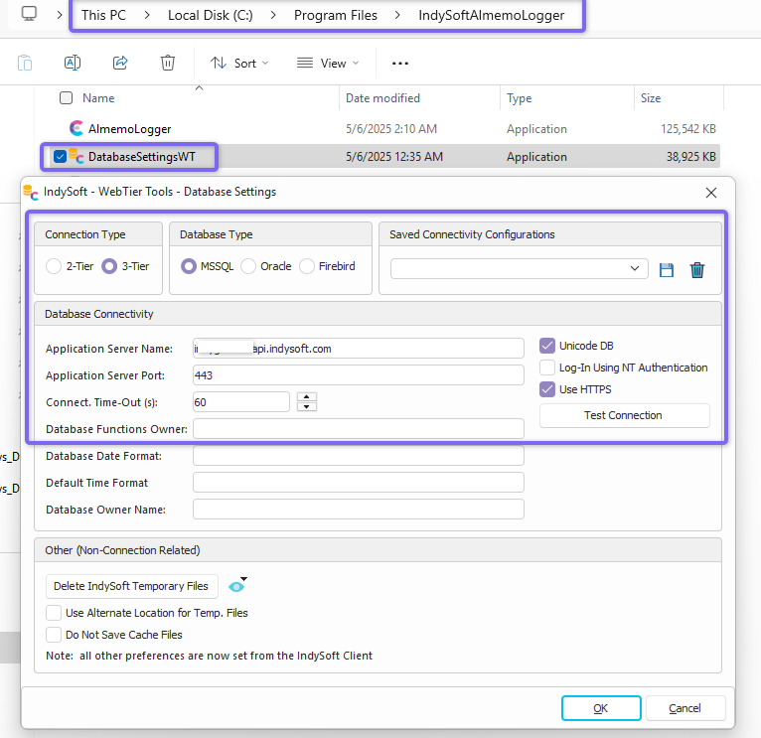The image size is (761, 738).
Task: Click the Explorer toolbar Delete icon
Action: pos(168,63)
